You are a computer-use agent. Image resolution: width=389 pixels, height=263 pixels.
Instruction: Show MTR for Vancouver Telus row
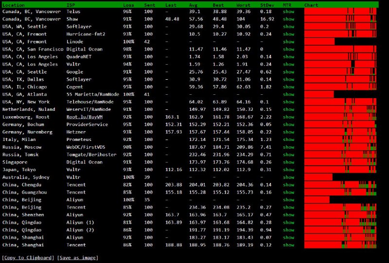tap(288, 11)
